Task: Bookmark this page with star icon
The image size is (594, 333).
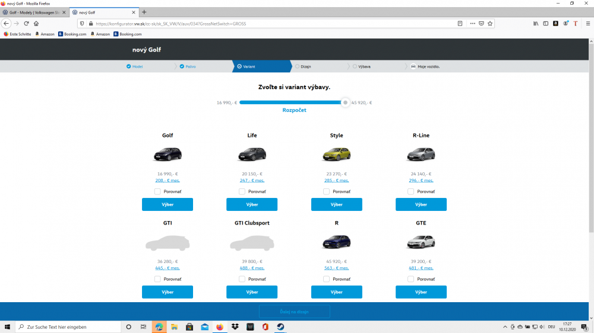Action: click(490, 24)
